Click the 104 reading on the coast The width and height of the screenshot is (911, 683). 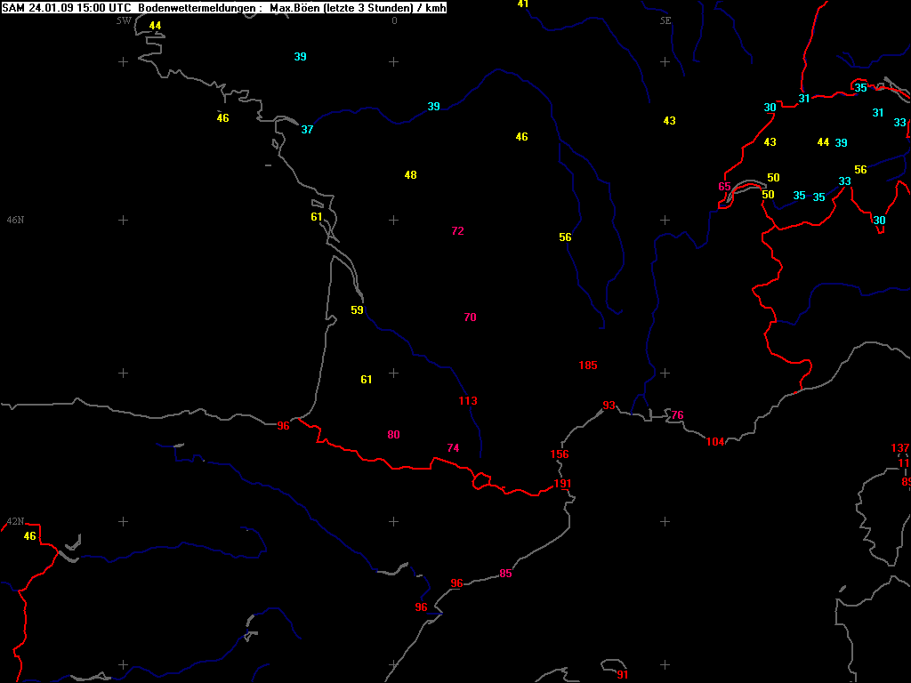[715, 442]
